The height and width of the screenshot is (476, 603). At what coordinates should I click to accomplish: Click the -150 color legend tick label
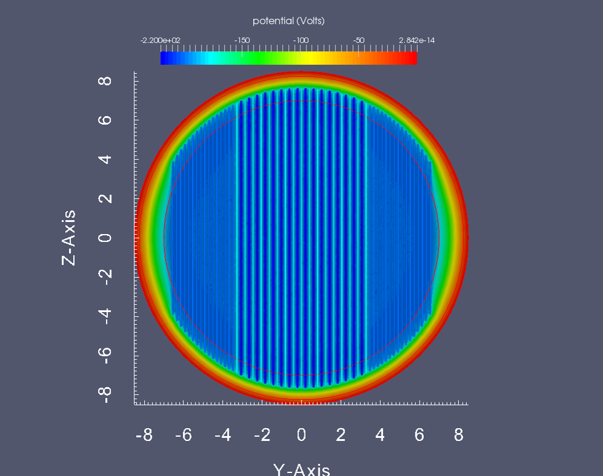point(242,40)
